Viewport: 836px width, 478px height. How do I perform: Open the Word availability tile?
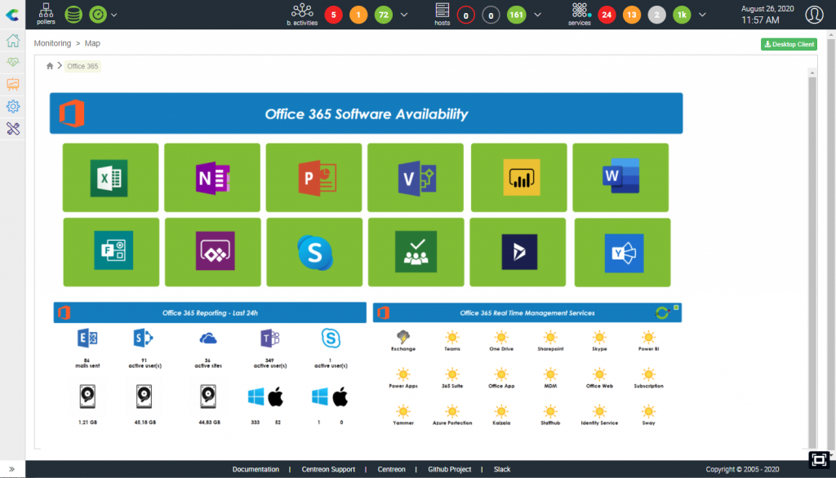pyautogui.click(x=620, y=178)
